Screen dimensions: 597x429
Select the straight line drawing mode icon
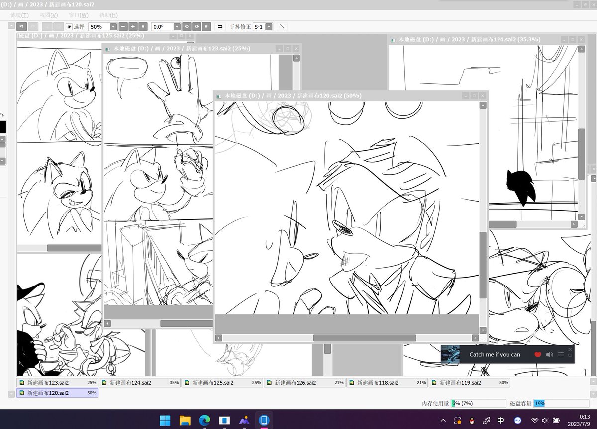tap(282, 27)
